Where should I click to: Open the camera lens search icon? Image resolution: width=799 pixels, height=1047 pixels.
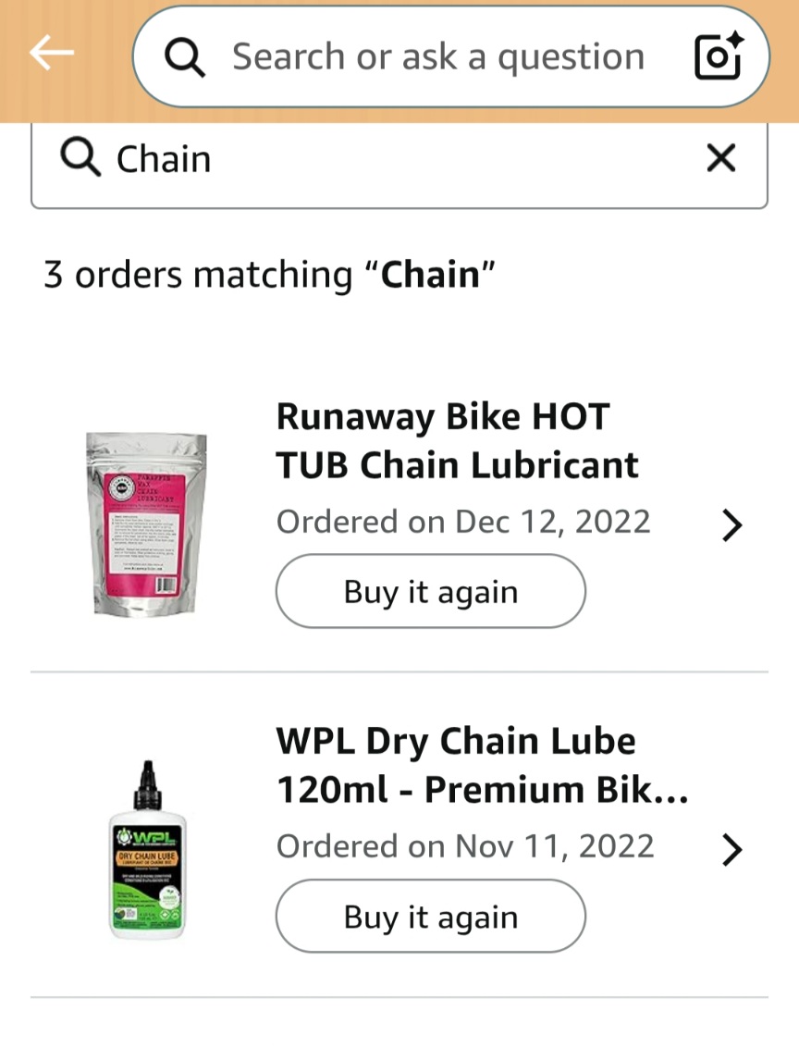[x=717, y=58]
